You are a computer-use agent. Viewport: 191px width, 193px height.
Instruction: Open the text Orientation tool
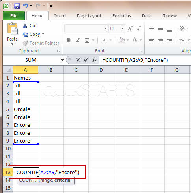183,29
